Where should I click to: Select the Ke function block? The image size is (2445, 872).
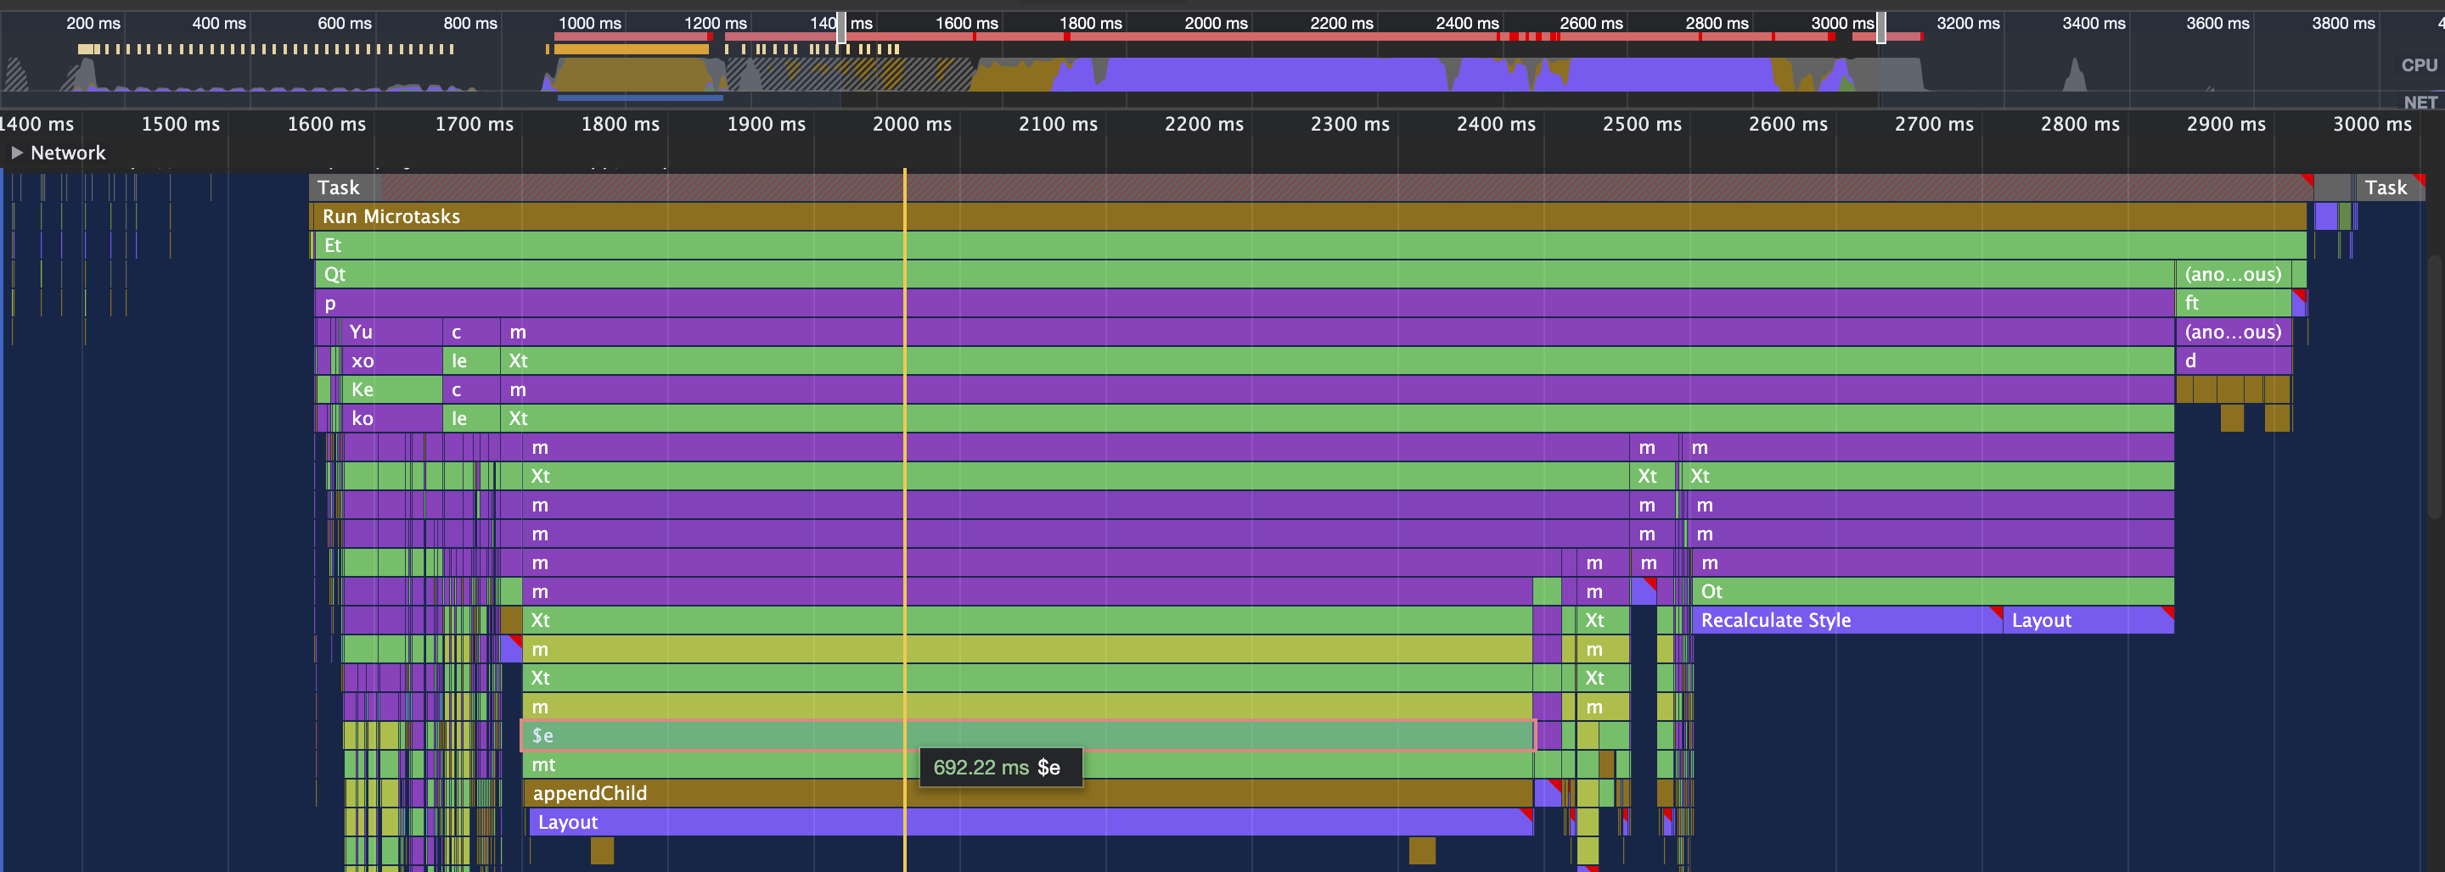click(391, 390)
